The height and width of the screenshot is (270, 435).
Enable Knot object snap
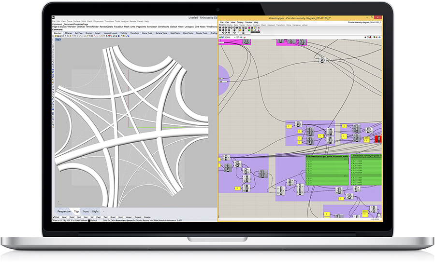coord(117,217)
